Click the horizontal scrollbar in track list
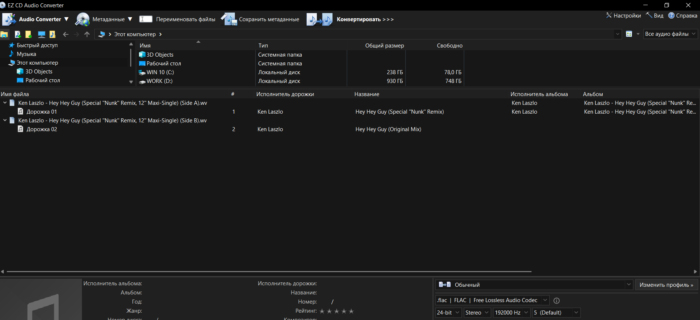This screenshot has width=700, height=320. [269, 272]
